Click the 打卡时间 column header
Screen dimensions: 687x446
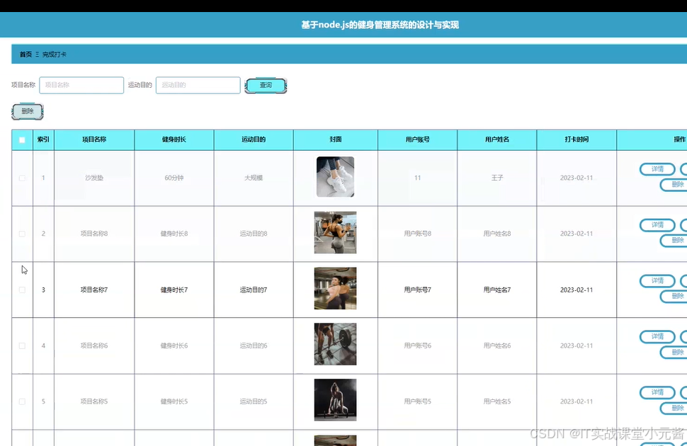(577, 139)
